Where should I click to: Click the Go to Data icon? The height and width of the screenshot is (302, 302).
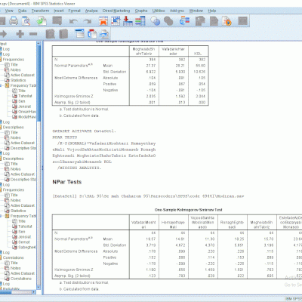tap(103, 21)
